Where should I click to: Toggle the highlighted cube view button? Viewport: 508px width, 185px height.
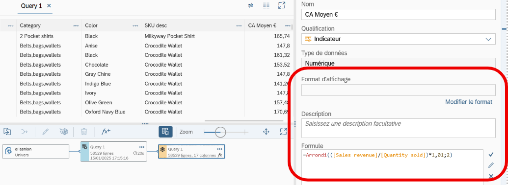[x=165, y=131]
